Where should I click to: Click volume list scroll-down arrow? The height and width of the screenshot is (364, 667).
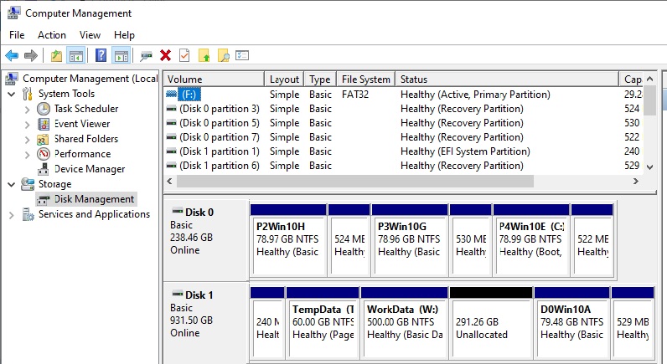pyautogui.click(x=649, y=167)
